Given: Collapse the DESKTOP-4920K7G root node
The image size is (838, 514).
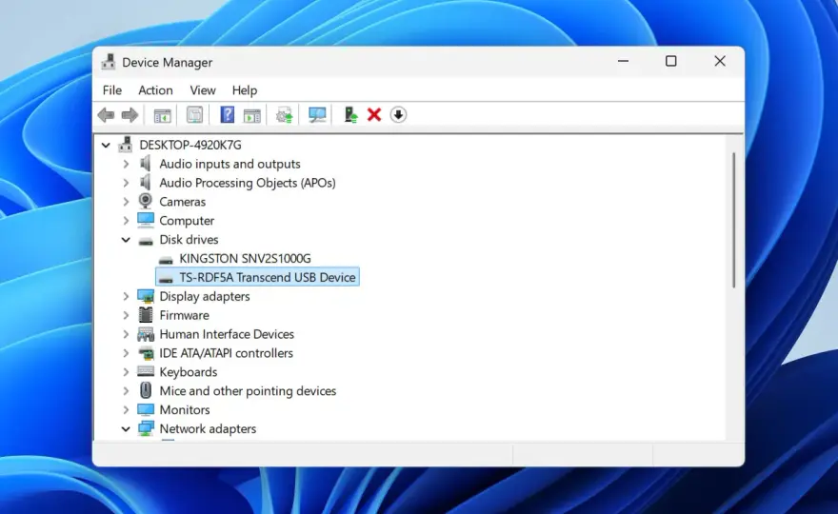Looking at the screenshot, I should coord(106,145).
